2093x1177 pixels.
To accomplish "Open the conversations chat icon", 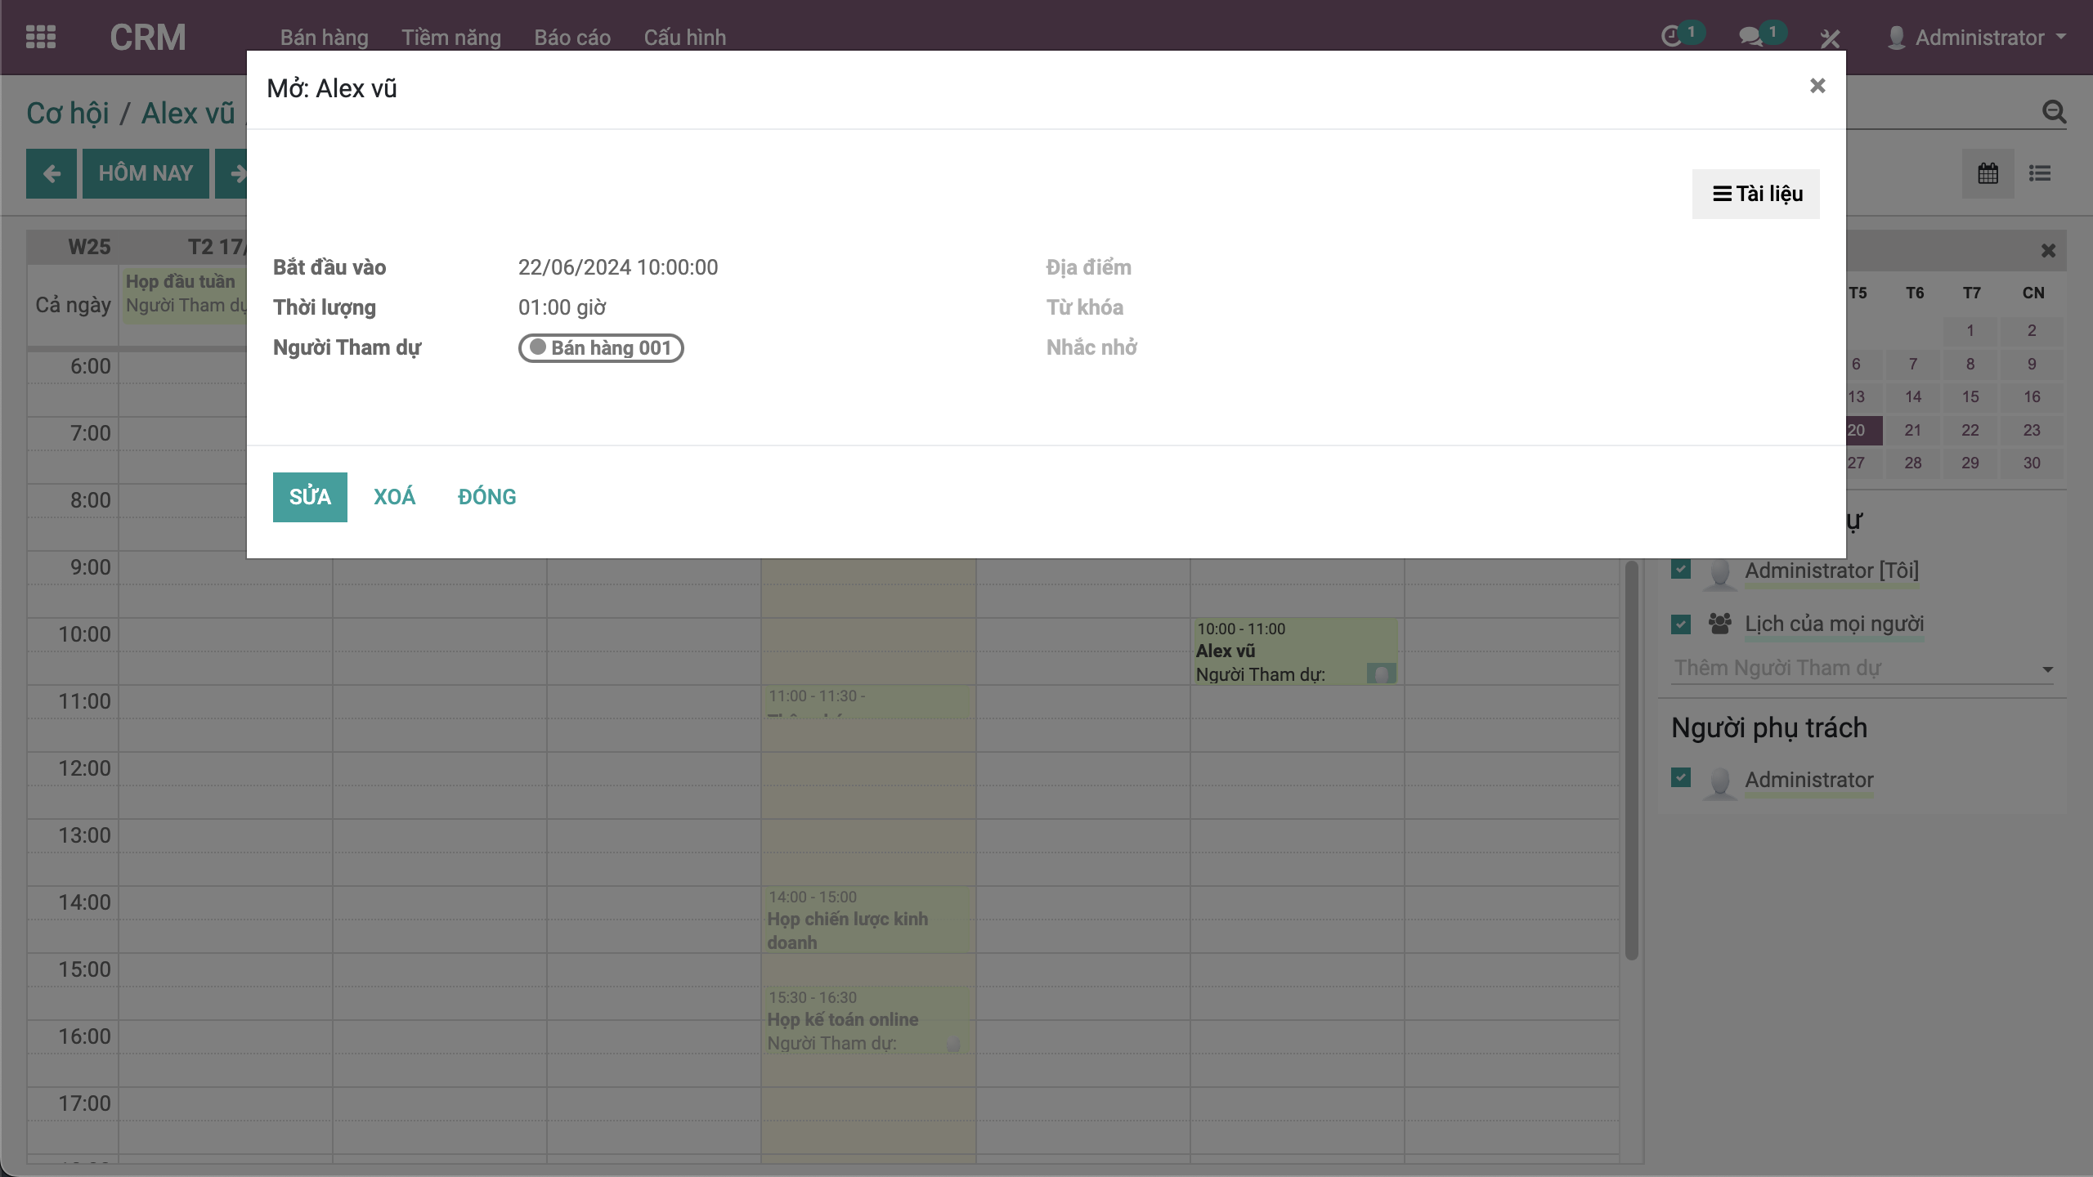I will [1750, 37].
